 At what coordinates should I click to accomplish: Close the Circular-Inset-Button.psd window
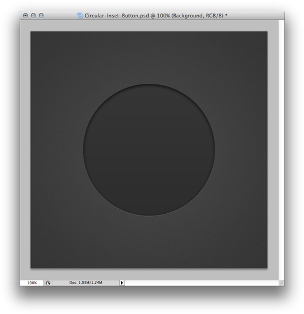[25, 15]
